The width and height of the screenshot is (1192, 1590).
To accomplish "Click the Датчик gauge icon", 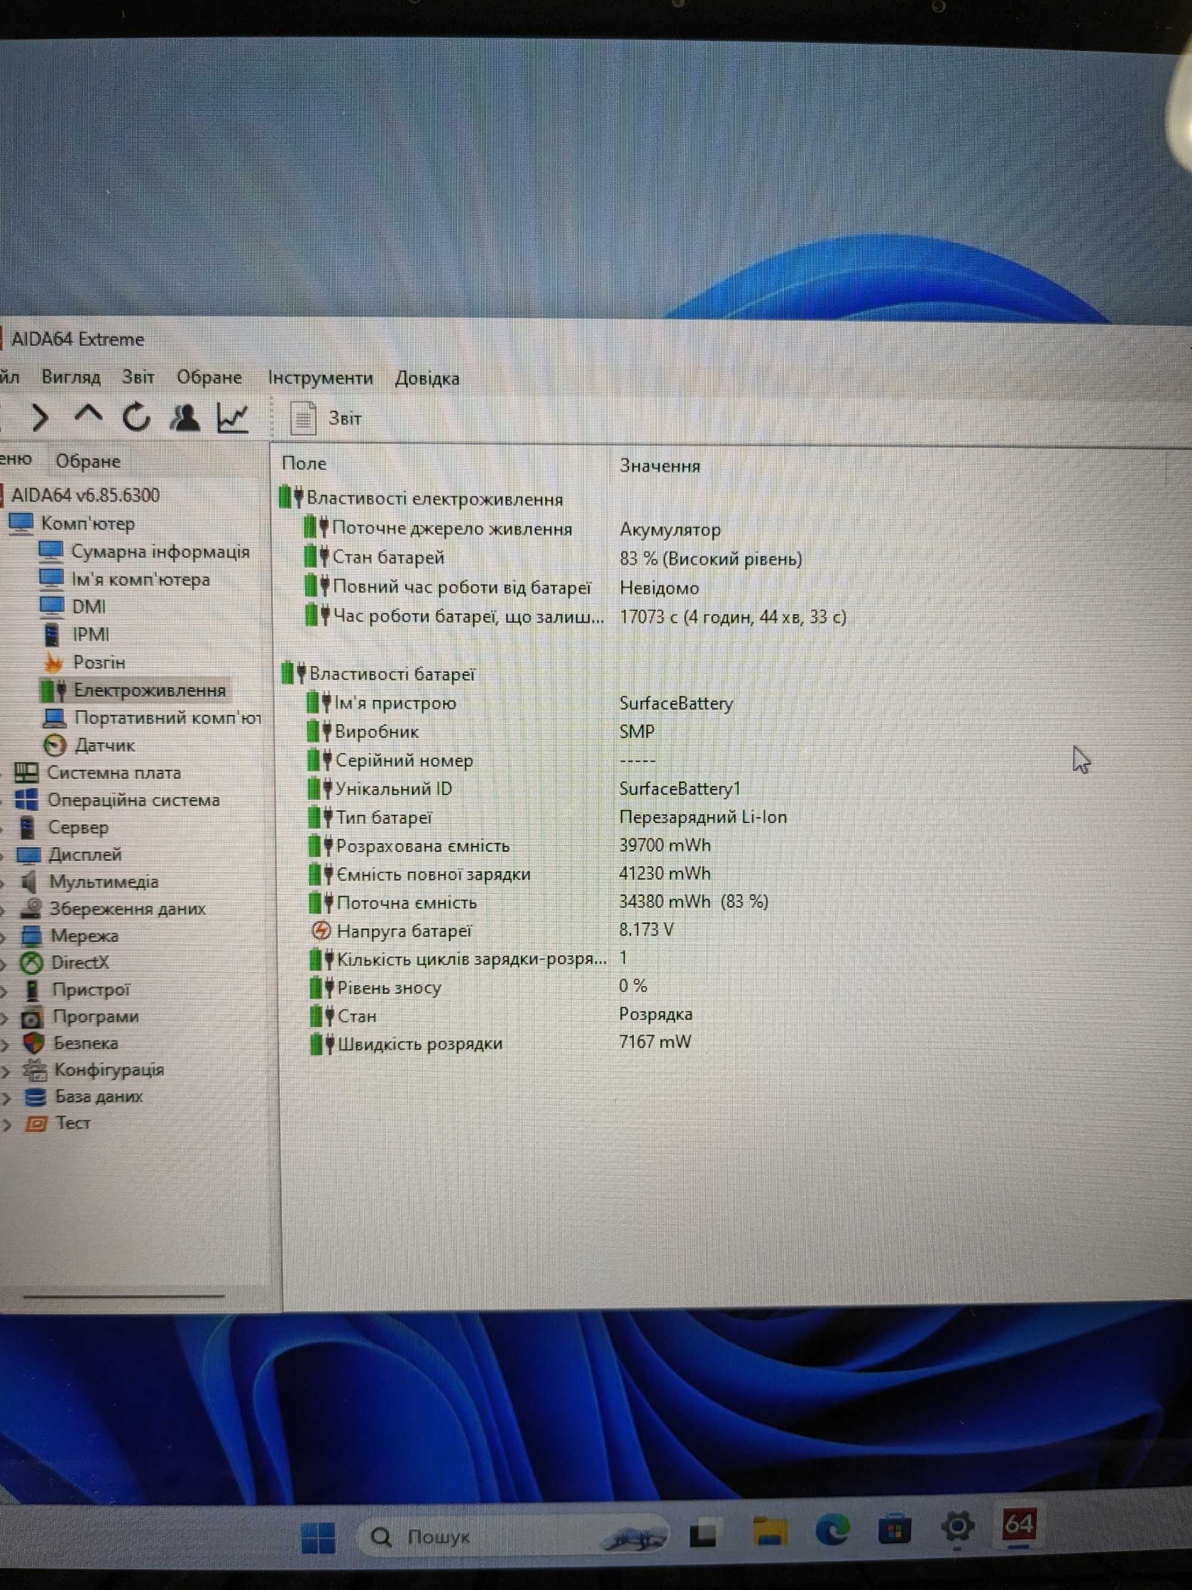I will (55, 745).
